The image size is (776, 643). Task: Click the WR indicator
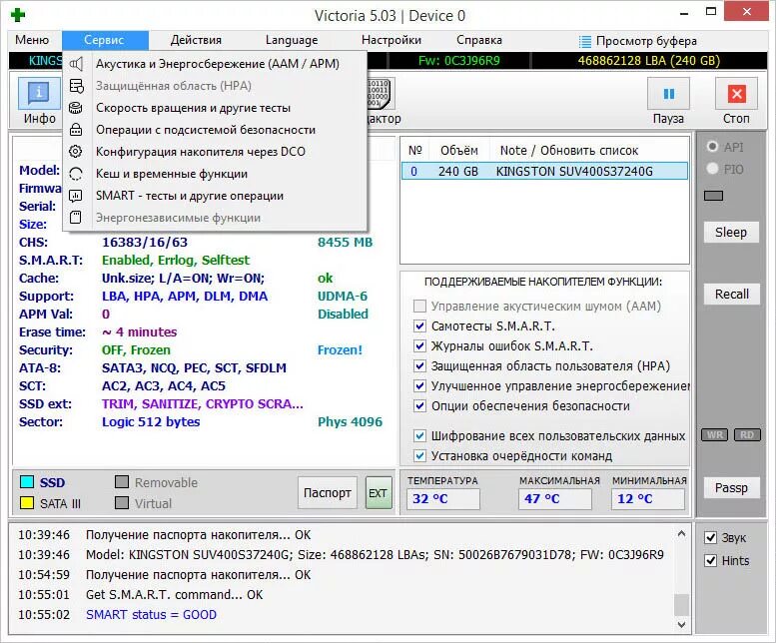pos(715,434)
